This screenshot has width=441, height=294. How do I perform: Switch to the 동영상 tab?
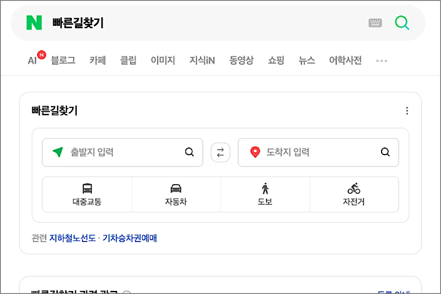coord(241,60)
